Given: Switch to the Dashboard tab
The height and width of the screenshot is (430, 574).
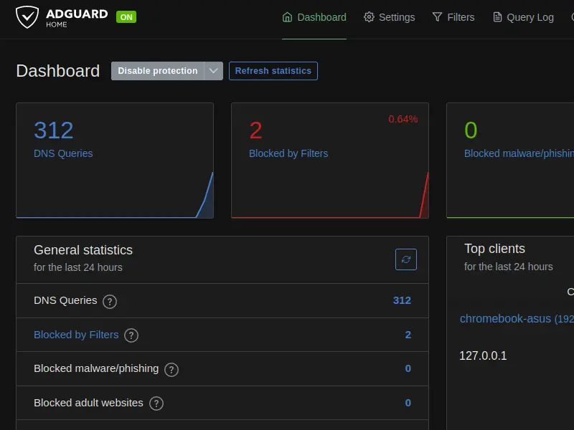Looking at the screenshot, I should click(x=314, y=17).
